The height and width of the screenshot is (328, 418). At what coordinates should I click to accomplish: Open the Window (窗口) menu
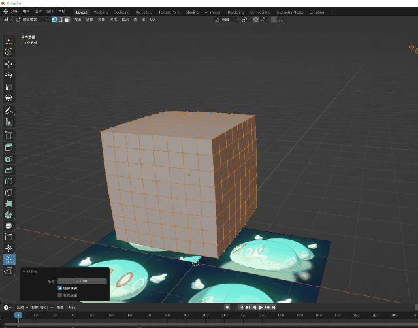(50, 12)
